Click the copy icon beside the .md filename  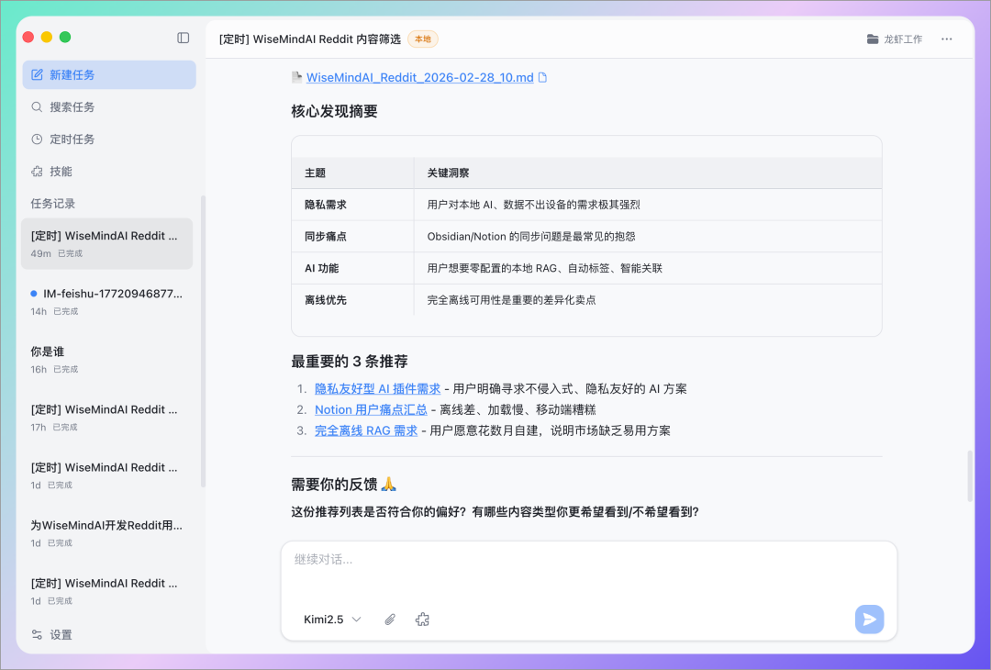(x=542, y=78)
